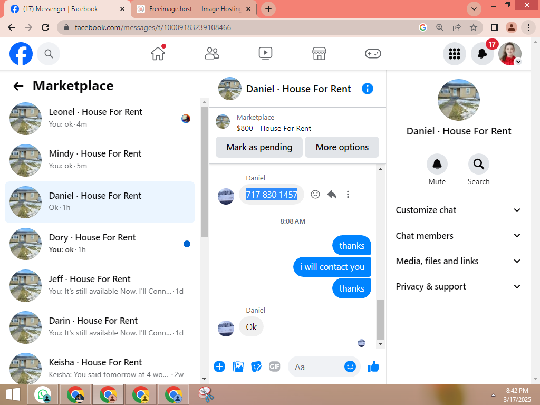This screenshot has height=405, width=540.
Task: Open the nine-dot menu grid
Action: click(x=454, y=54)
